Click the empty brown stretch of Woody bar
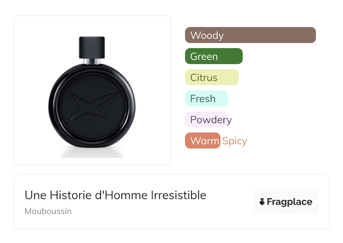The height and width of the screenshot is (243, 343). (x=270, y=35)
